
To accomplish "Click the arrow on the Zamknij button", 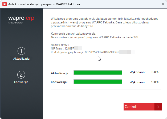I will point(158,107).
